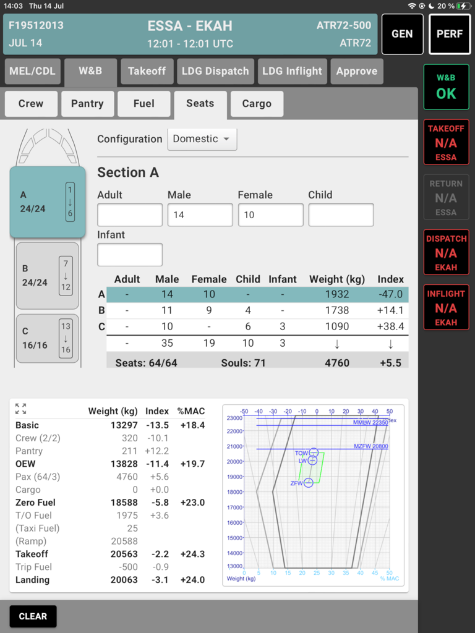
Task: Switch to the Takeoff tab
Action: (x=147, y=71)
